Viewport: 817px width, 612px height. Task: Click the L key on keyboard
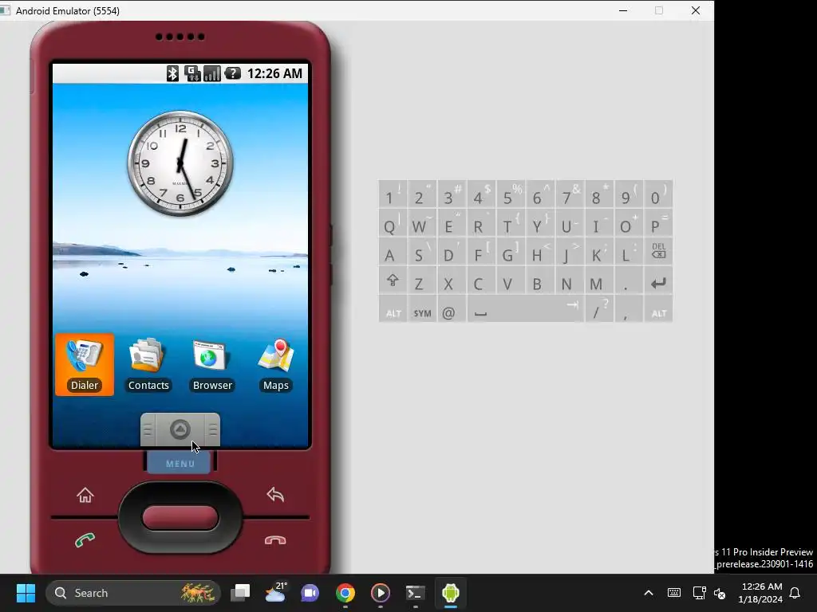click(629, 252)
